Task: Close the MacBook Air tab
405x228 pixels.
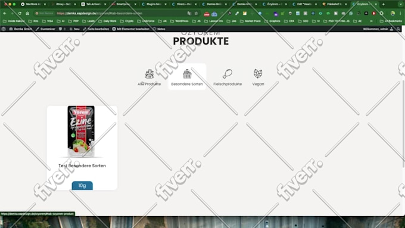Action: (x=45, y=4)
